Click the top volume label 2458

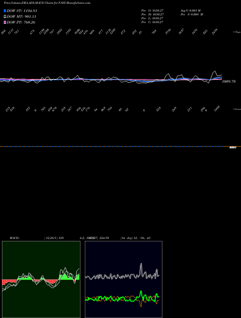(x=214, y=32)
